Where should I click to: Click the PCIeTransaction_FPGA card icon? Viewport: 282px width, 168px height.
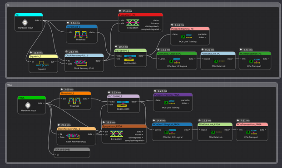(x=252, y=132)
